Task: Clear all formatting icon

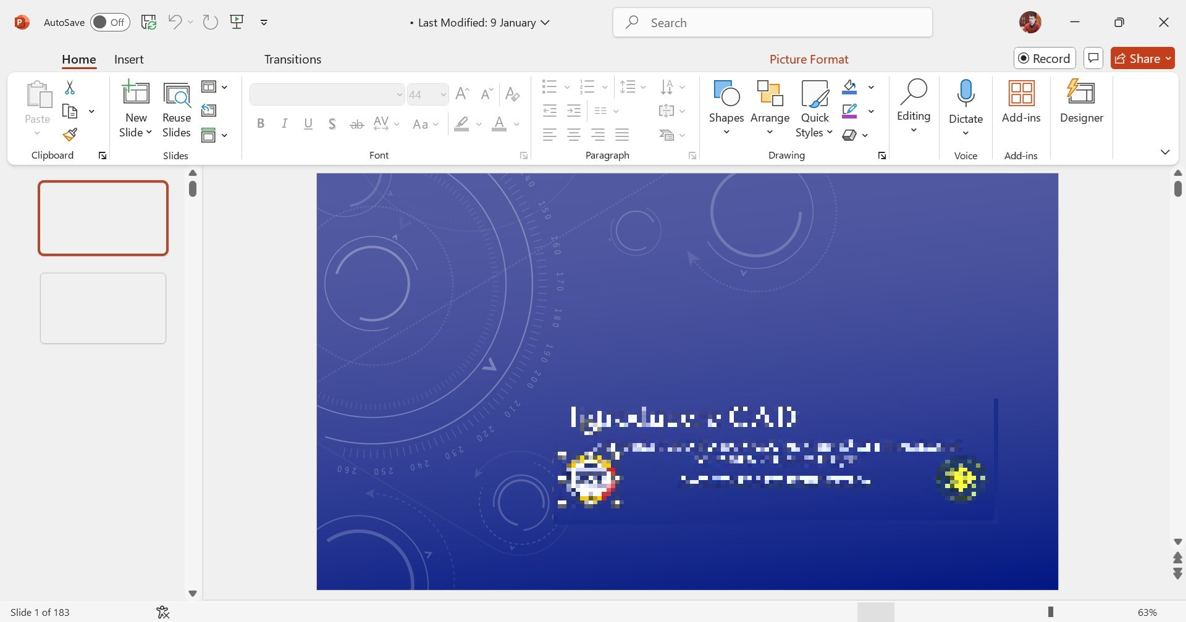Action: click(512, 94)
